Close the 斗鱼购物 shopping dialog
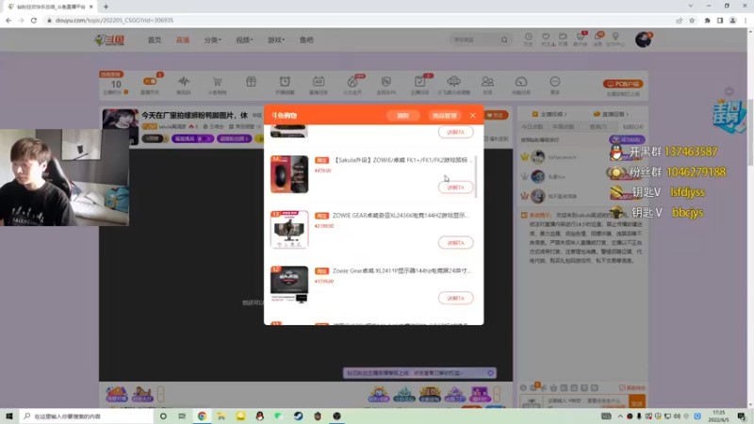The width and height of the screenshot is (754, 424). click(x=473, y=115)
